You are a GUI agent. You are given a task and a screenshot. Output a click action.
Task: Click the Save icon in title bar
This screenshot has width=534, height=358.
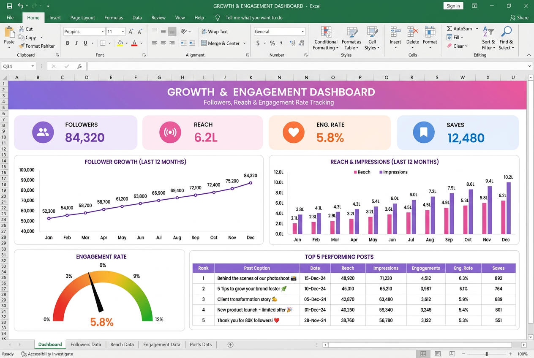(x=9, y=6)
